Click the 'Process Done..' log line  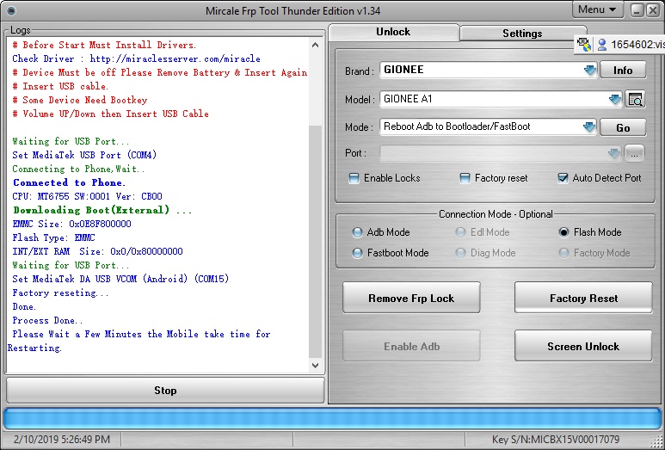tap(47, 320)
